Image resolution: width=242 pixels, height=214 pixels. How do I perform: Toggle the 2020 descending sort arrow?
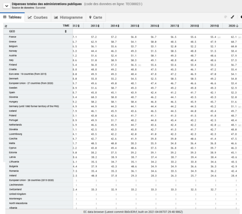click(237, 26)
